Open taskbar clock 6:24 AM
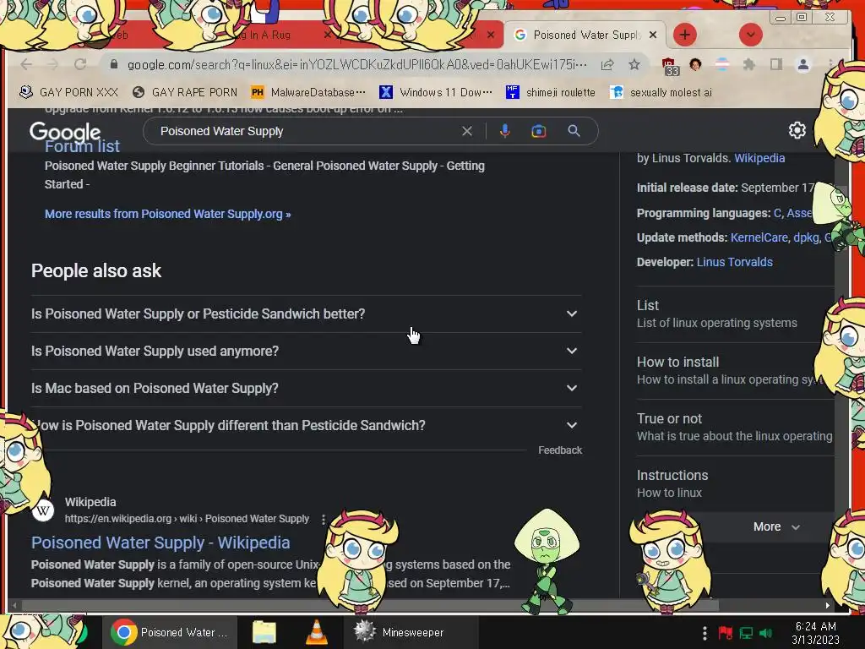The height and width of the screenshot is (649, 865). coord(815,633)
